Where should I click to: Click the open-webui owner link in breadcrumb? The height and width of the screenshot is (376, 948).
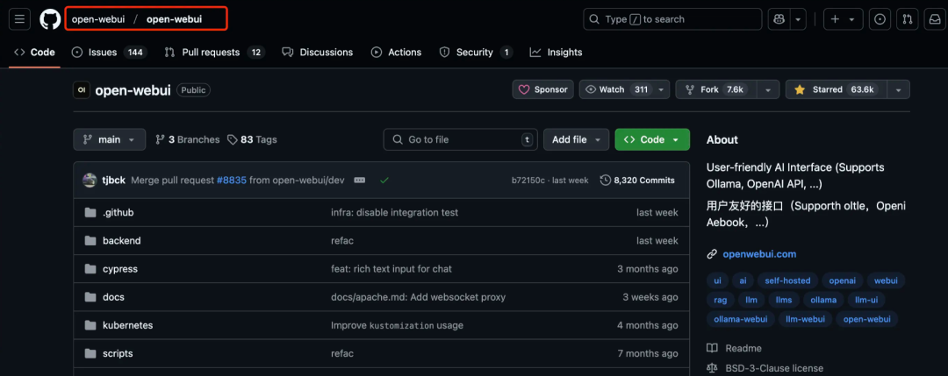point(98,19)
